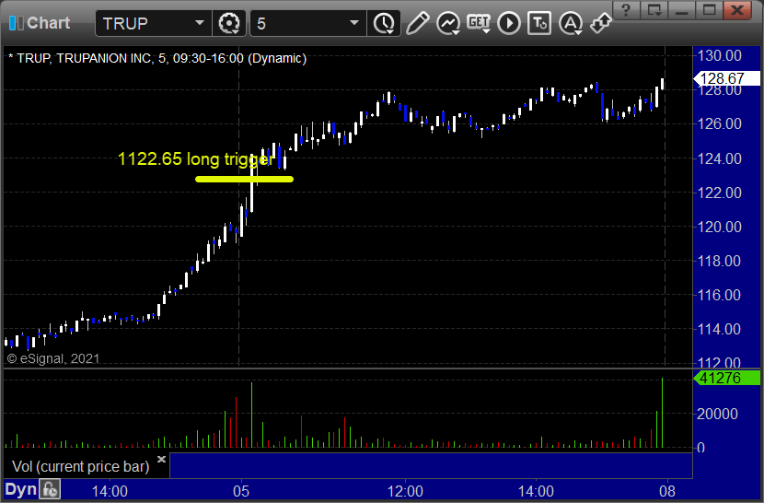Click the 05 date axis label

pos(241,491)
